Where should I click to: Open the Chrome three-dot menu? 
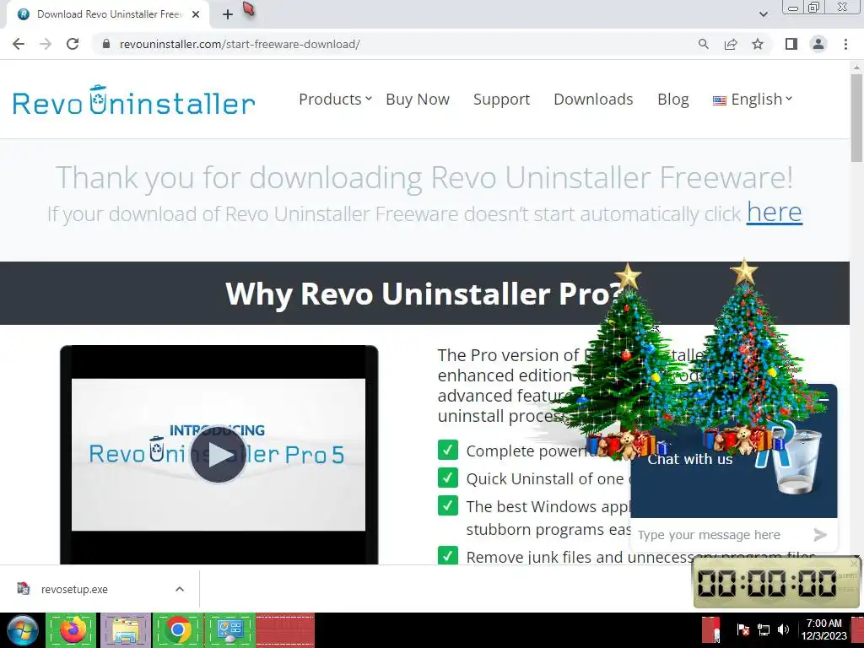845,44
